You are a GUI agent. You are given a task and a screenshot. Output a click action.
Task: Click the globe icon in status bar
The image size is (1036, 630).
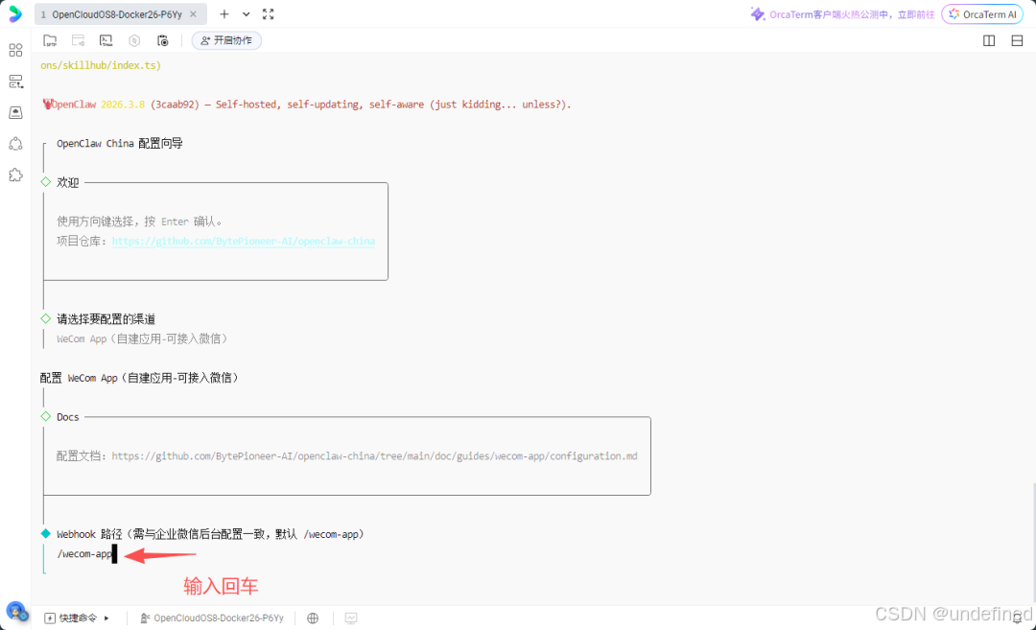pos(313,618)
